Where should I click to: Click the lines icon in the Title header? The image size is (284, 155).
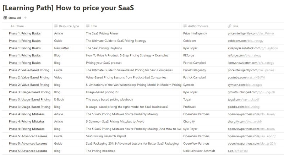(x=88, y=26)
